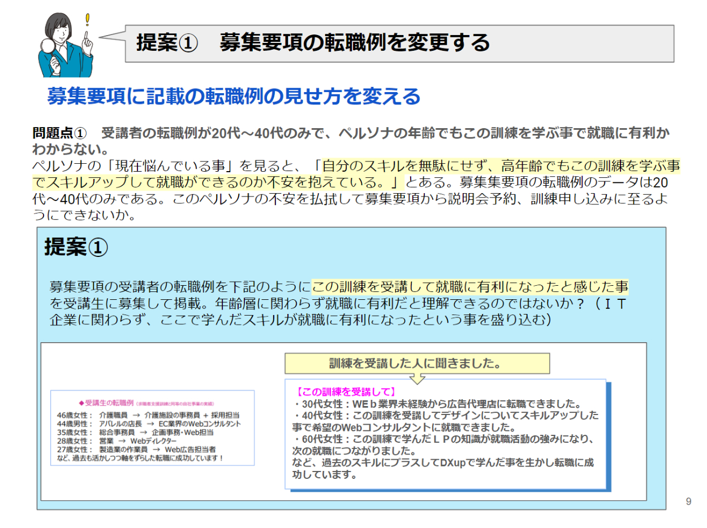Click the magenta 【この訓練を受講して】 heading
This screenshot has height=528, width=707.
[345, 391]
